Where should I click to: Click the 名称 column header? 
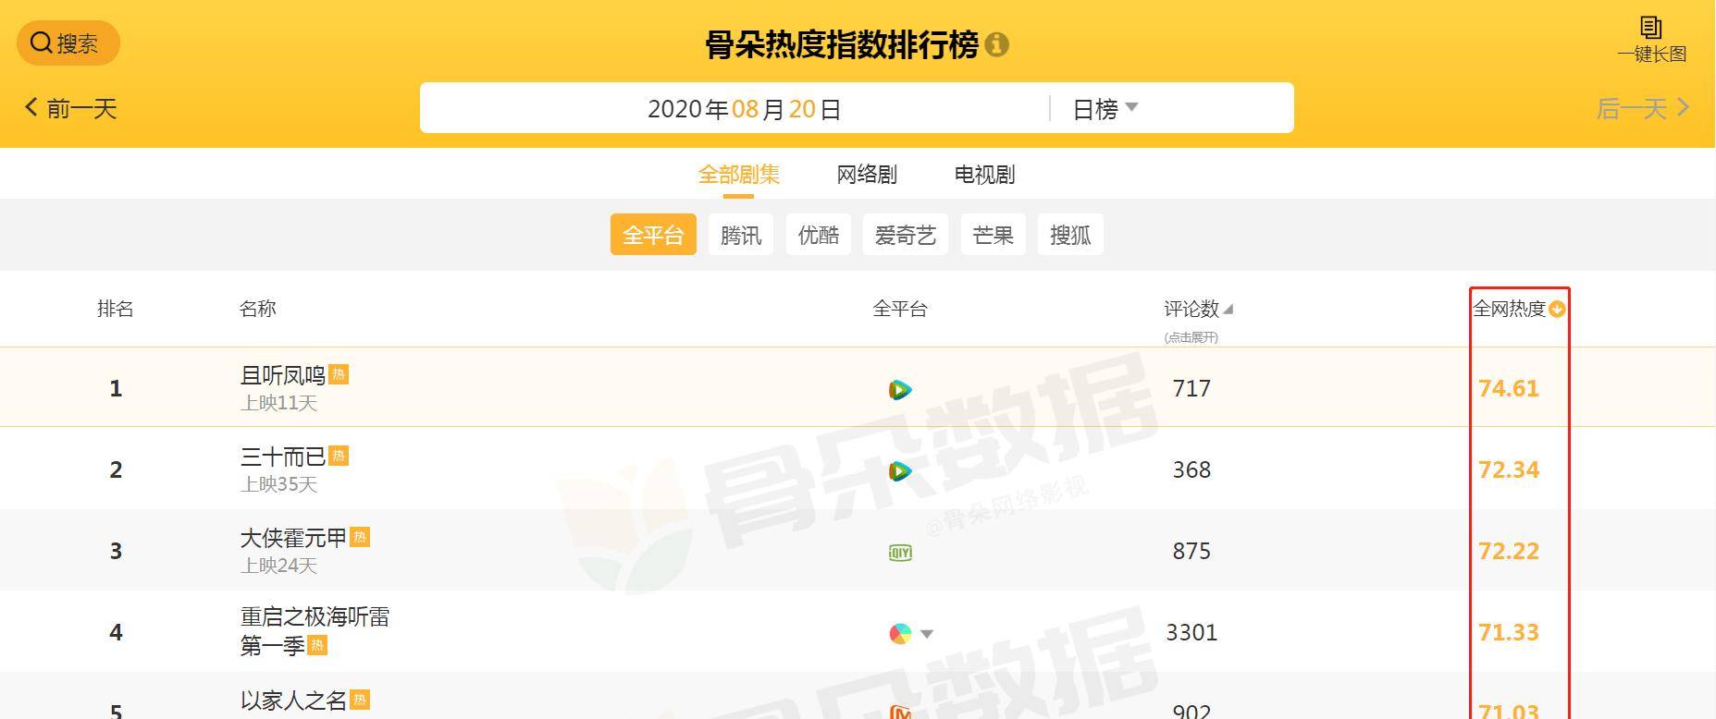tap(257, 309)
